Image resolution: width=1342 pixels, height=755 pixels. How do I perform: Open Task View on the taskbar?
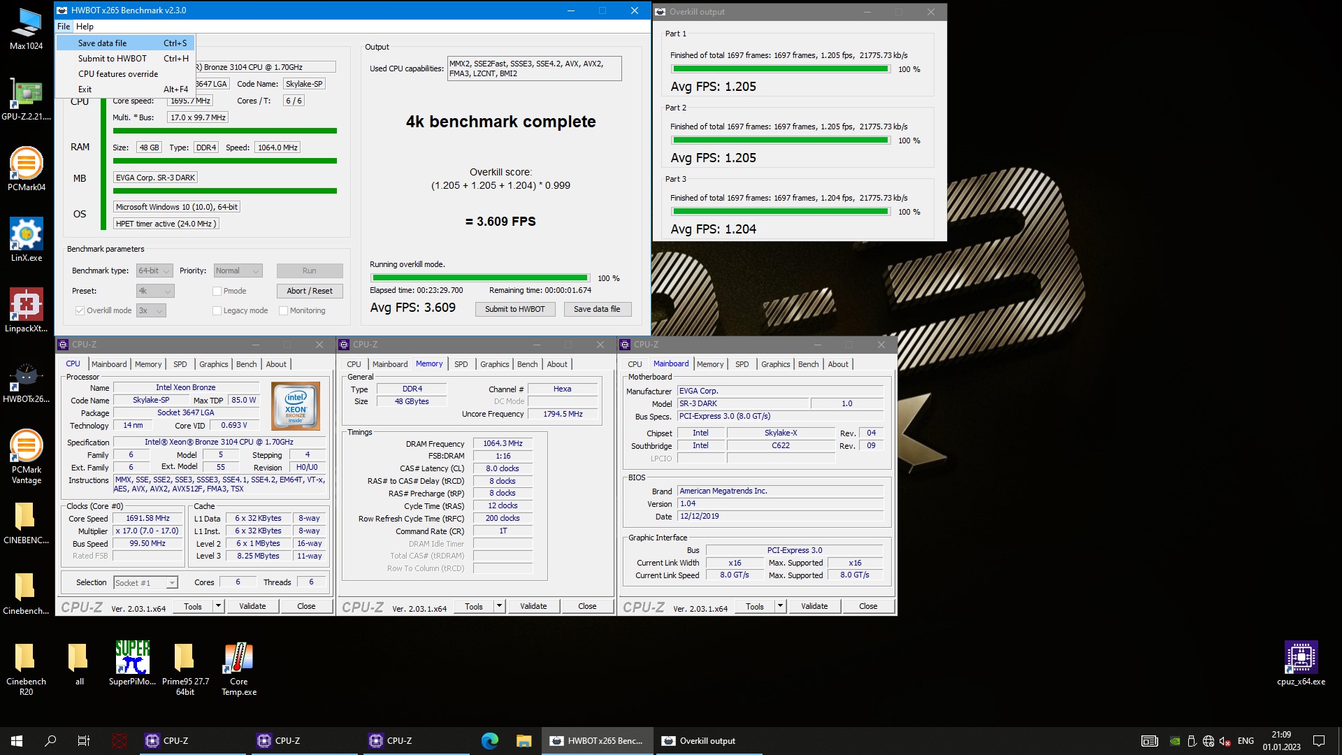[x=84, y=741]
